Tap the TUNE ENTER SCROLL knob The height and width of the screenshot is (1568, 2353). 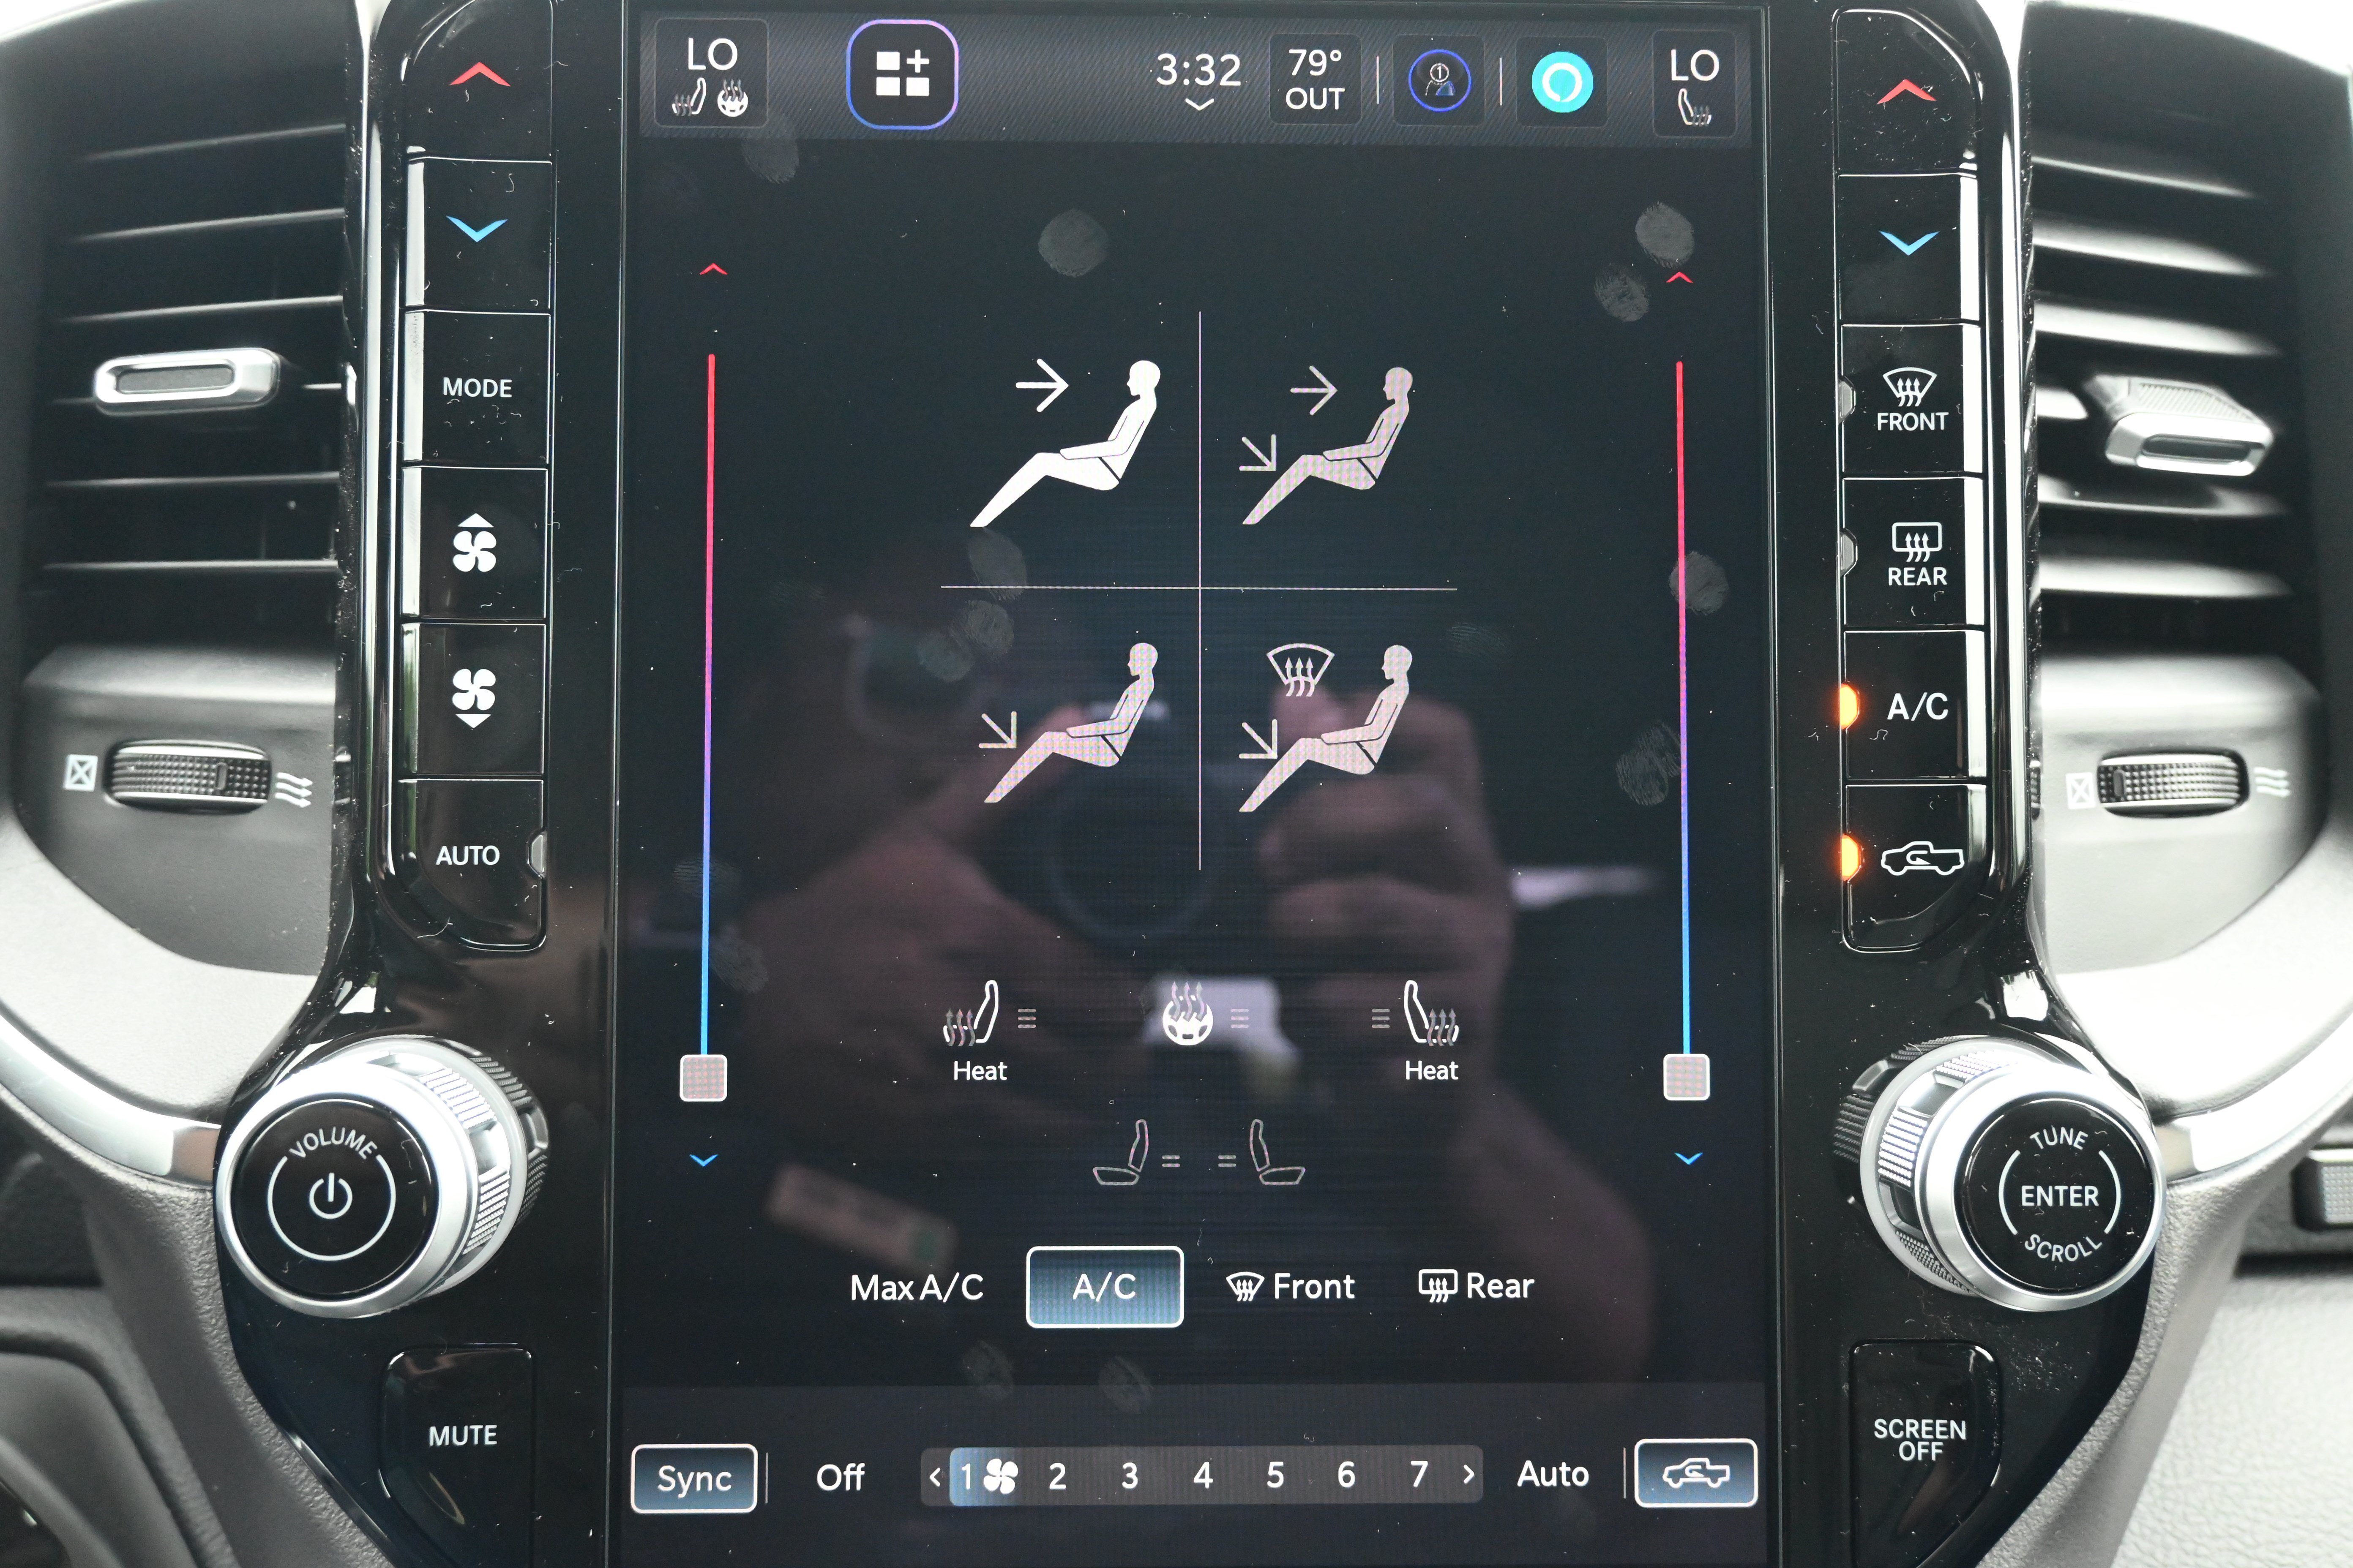coord(2059,1195)
